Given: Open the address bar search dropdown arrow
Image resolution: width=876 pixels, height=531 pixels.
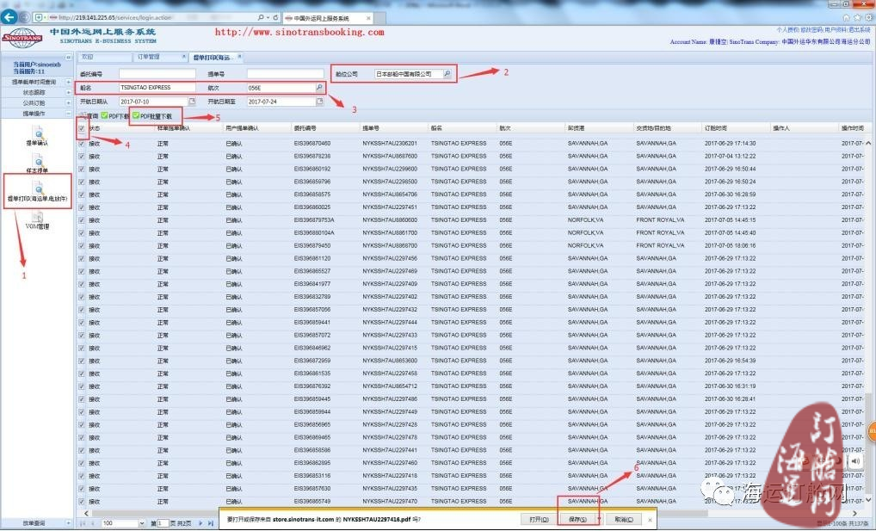Looking at the screenshot, I should tap(268, 18).
